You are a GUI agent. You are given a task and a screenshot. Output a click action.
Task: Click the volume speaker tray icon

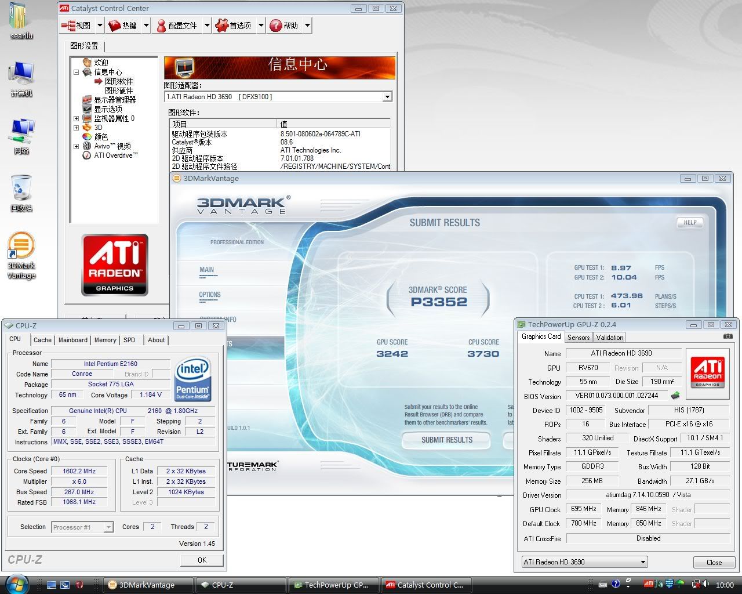point(705,584)
